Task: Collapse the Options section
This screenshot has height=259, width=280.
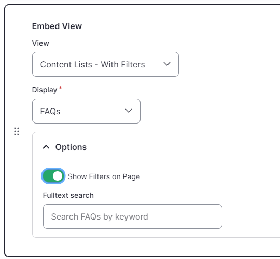Action: (65, 147)
